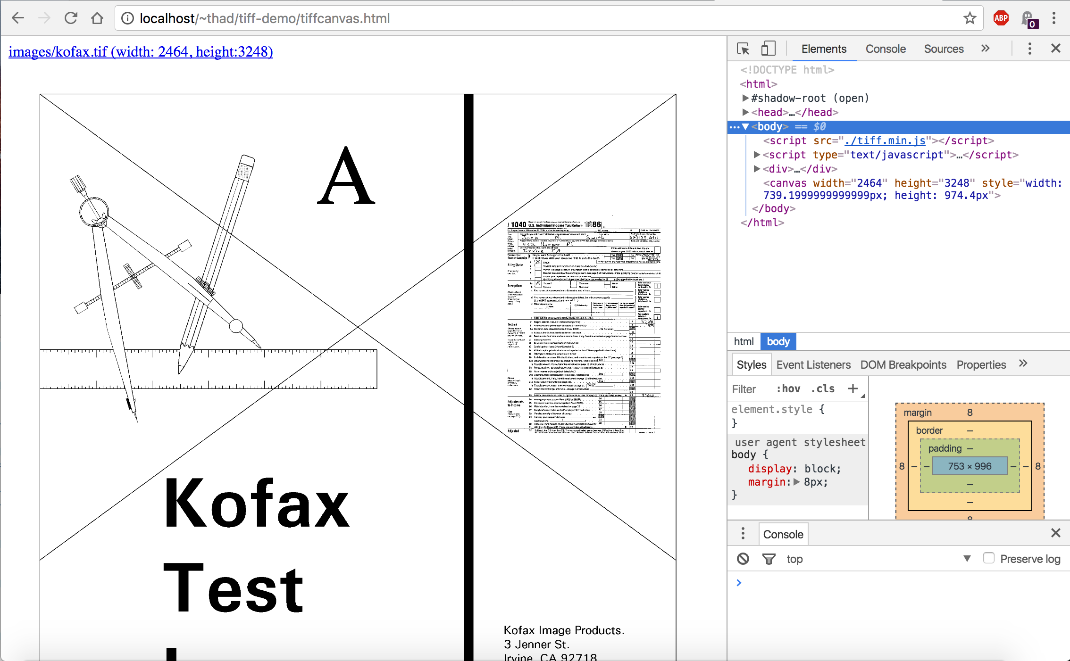Open the ./tiff.min.js source link
This screenshot has width=1070, height=661.
click(x=885, y=140)
